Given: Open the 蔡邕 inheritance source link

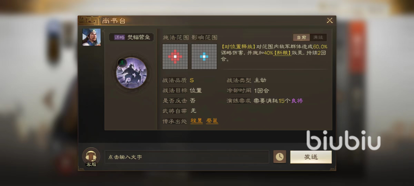Looking at the screenshot, I should tap(212, 121).
